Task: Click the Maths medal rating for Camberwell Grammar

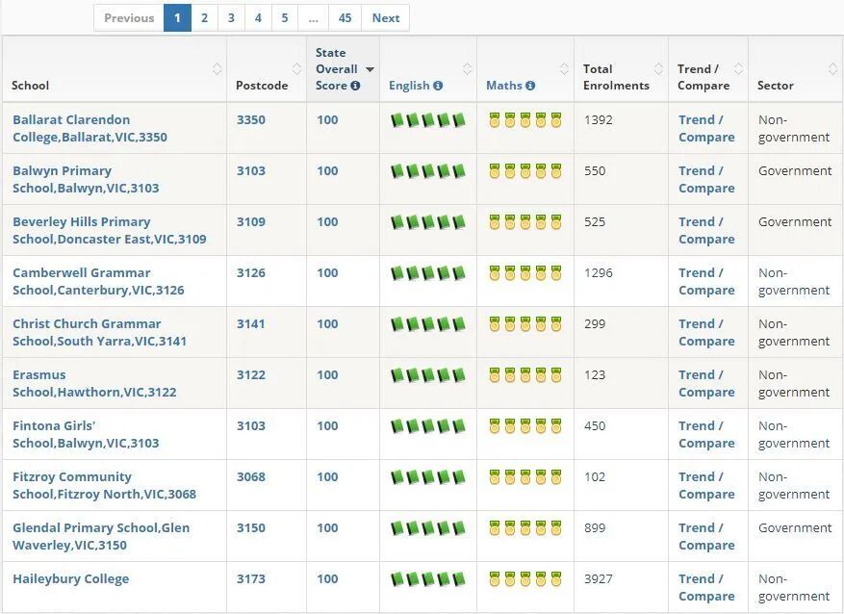Action: (525, 273)
